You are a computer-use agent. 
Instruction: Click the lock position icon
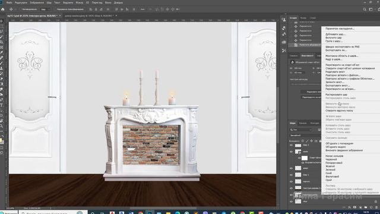pos(311,141)
